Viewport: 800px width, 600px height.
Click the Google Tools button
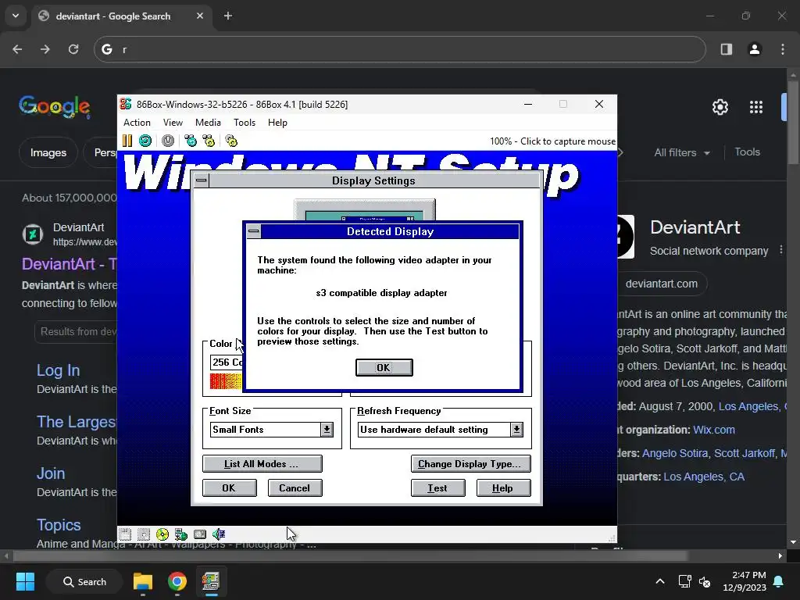747,152
